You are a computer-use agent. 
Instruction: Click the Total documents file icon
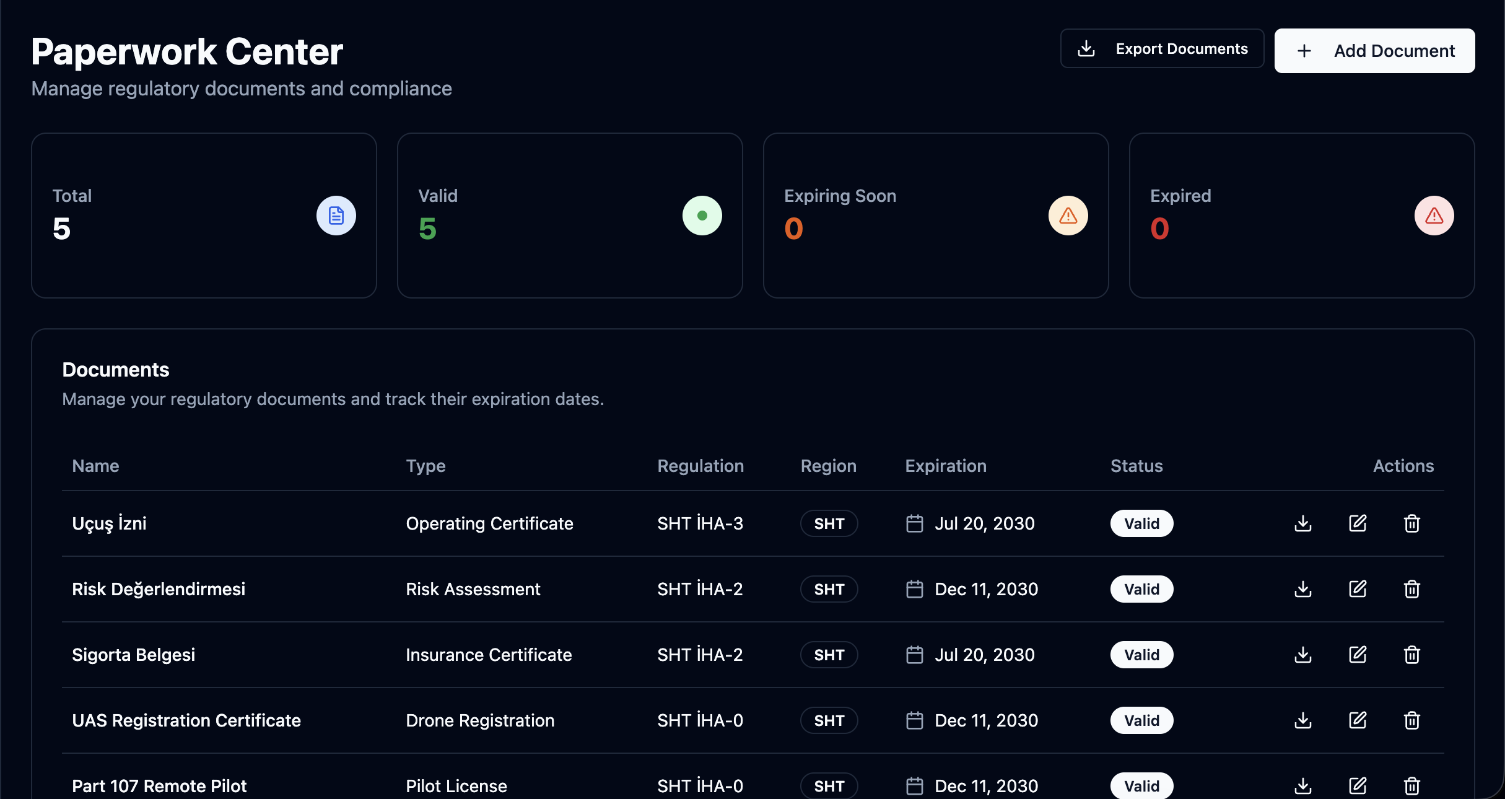336,216
